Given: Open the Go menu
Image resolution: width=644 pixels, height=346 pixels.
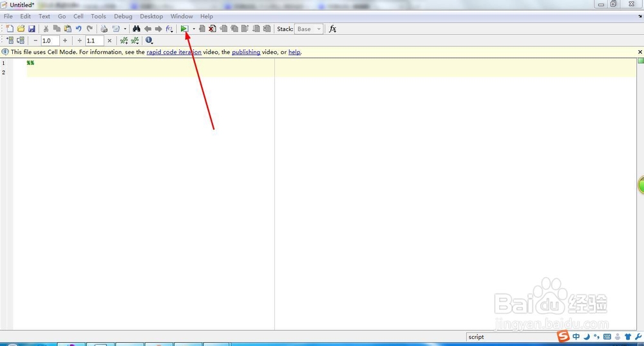Looking at the screenshot, I should pyautogui.click(x=62, y=16).
